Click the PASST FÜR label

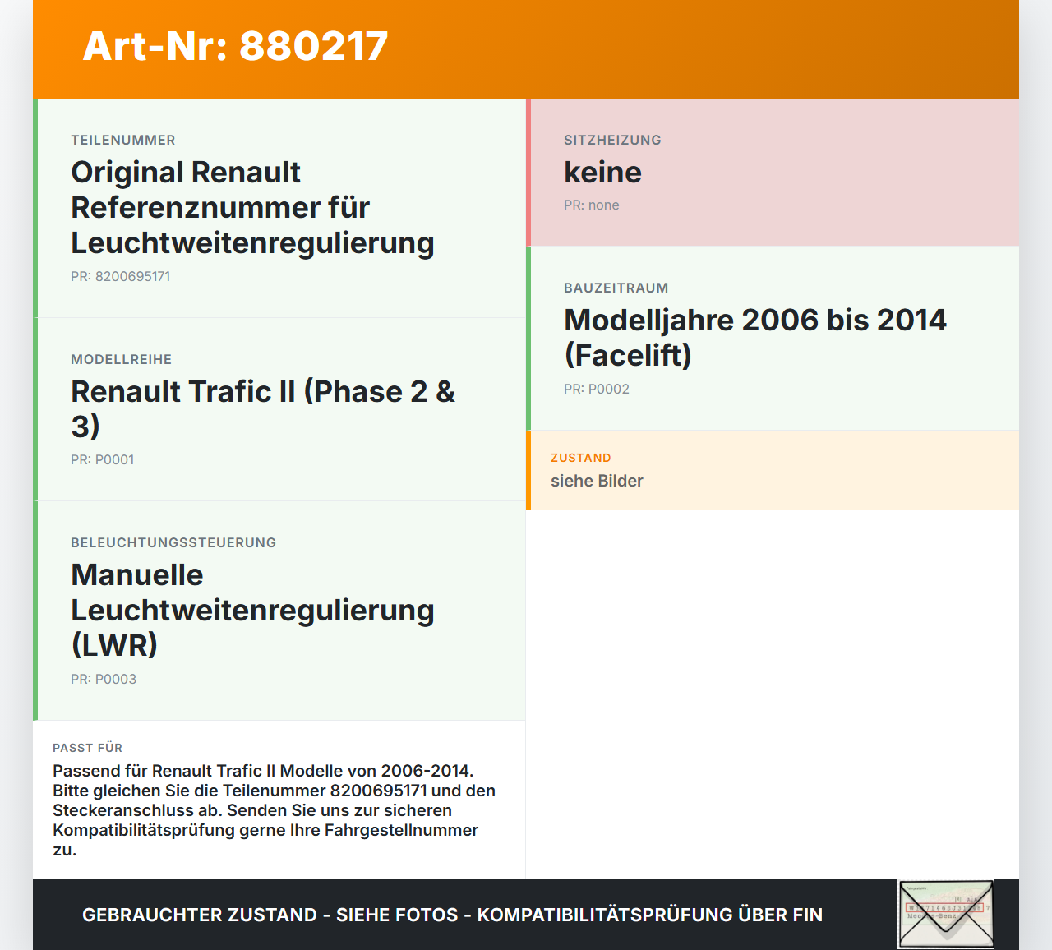88,748
